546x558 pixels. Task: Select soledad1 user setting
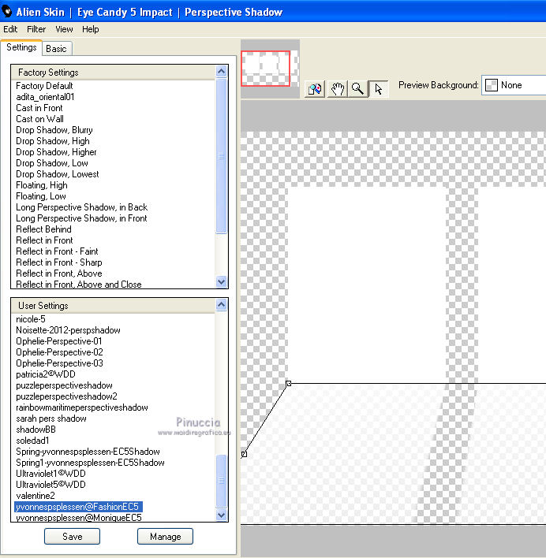click(32, 441)
